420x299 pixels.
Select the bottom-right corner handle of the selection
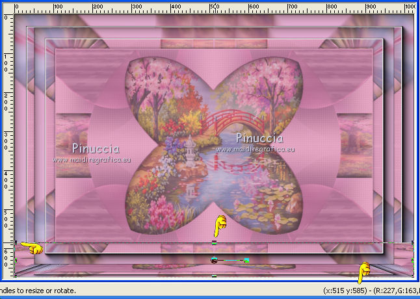[x=412, y=276]
